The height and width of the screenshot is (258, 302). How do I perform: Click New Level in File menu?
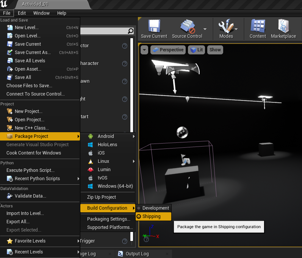[x=40, y=28]
